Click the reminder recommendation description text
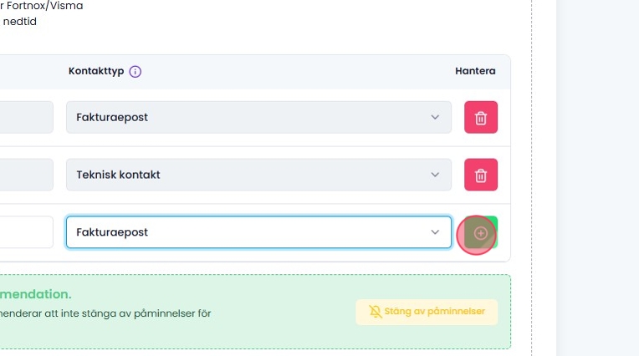The image size is (639, 356). point(105,313)
